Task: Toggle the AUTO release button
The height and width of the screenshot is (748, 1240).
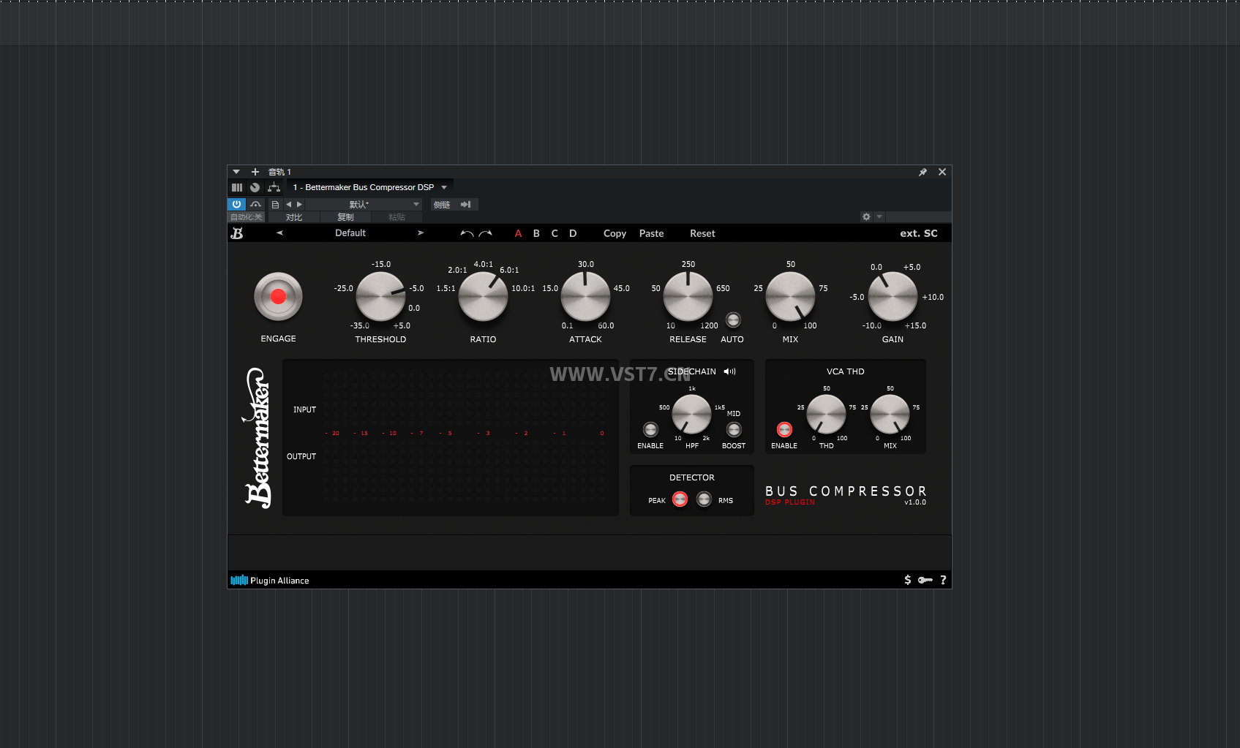Action: pos(733,320)
